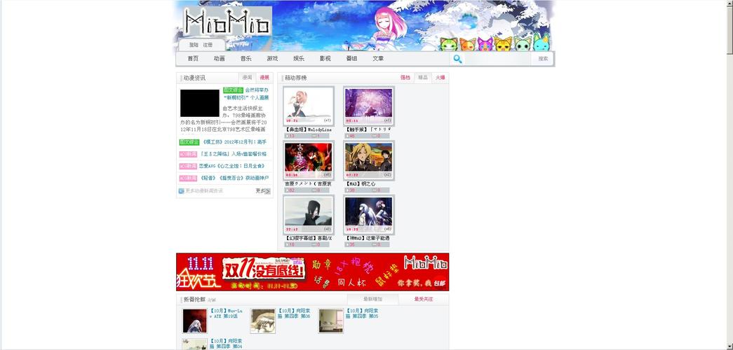This screenshot has height=350, width=733.
Task: Click the 【神MAD】title link
Action: click(x=368, y=238)
